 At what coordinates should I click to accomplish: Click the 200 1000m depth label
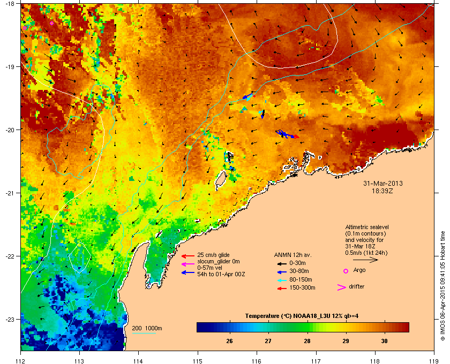[x=147, y=329]
